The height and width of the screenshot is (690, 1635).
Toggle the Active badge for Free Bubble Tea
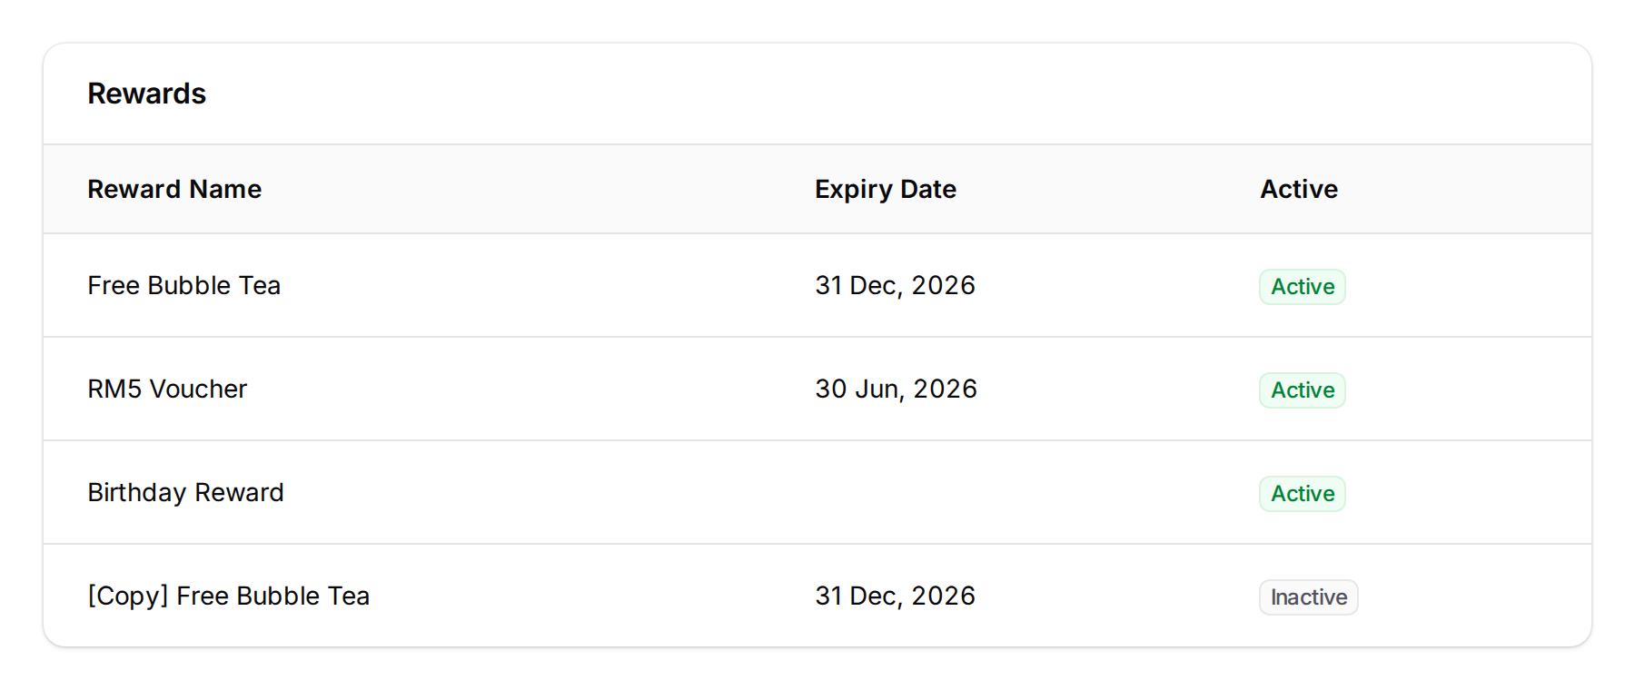(1302, 287)
